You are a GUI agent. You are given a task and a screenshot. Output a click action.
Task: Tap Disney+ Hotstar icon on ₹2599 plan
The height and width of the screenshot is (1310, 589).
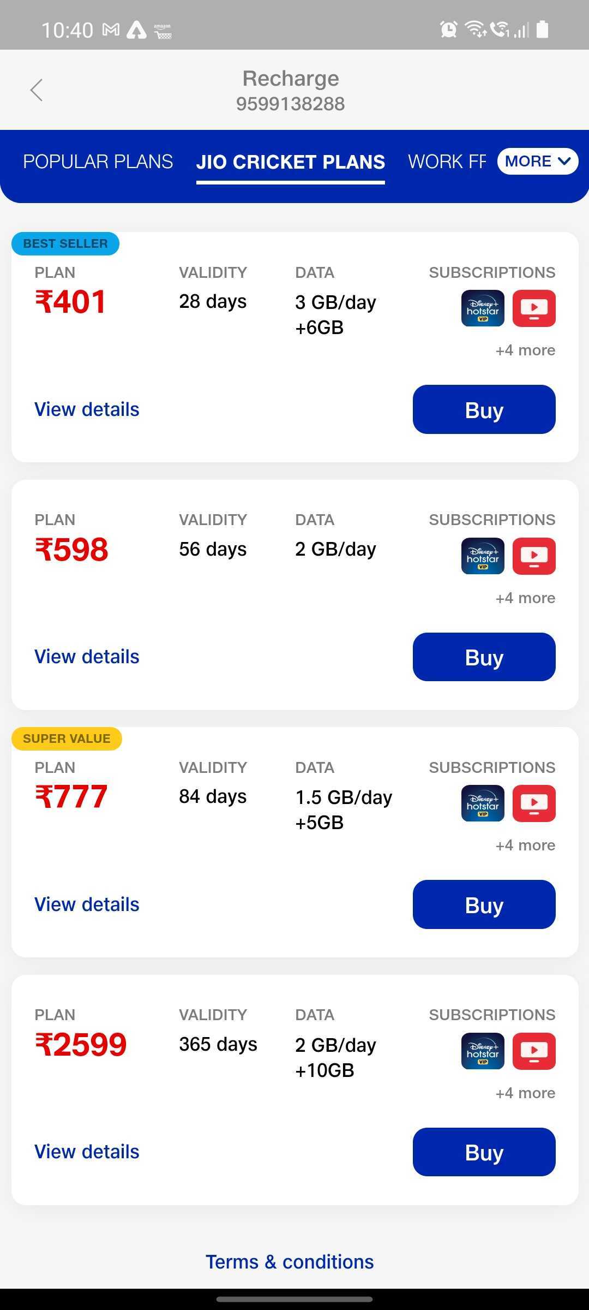[x=483, y=1051]
